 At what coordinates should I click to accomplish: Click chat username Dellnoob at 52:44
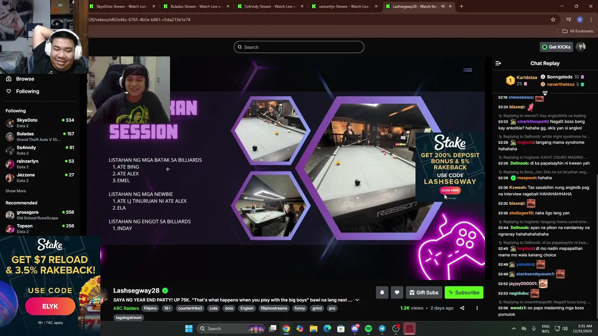519,228
